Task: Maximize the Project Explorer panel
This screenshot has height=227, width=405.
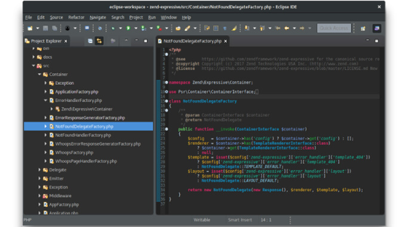Action: [x=145, y=41]
